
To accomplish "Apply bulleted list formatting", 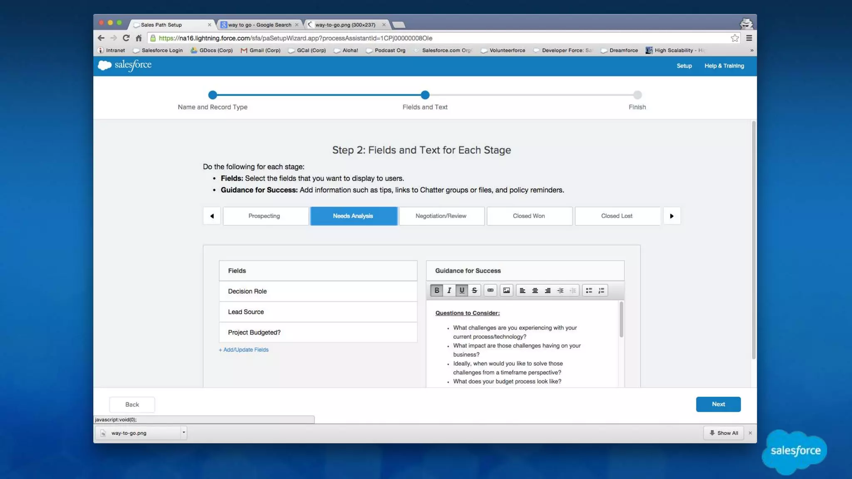I will [589, 290].
